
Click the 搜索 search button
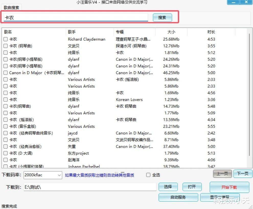(x=162, y=18)
